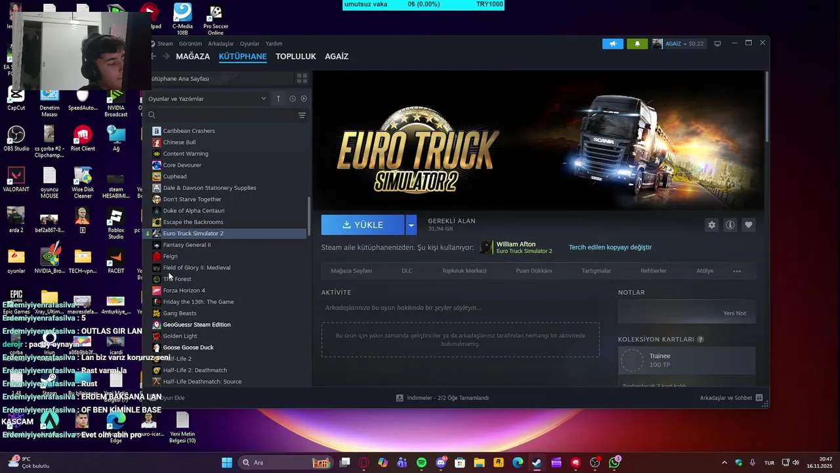Expand the arrow next to YÜKLE
The width and height of the screenshot is (840, 473).
tap(411, 225)
